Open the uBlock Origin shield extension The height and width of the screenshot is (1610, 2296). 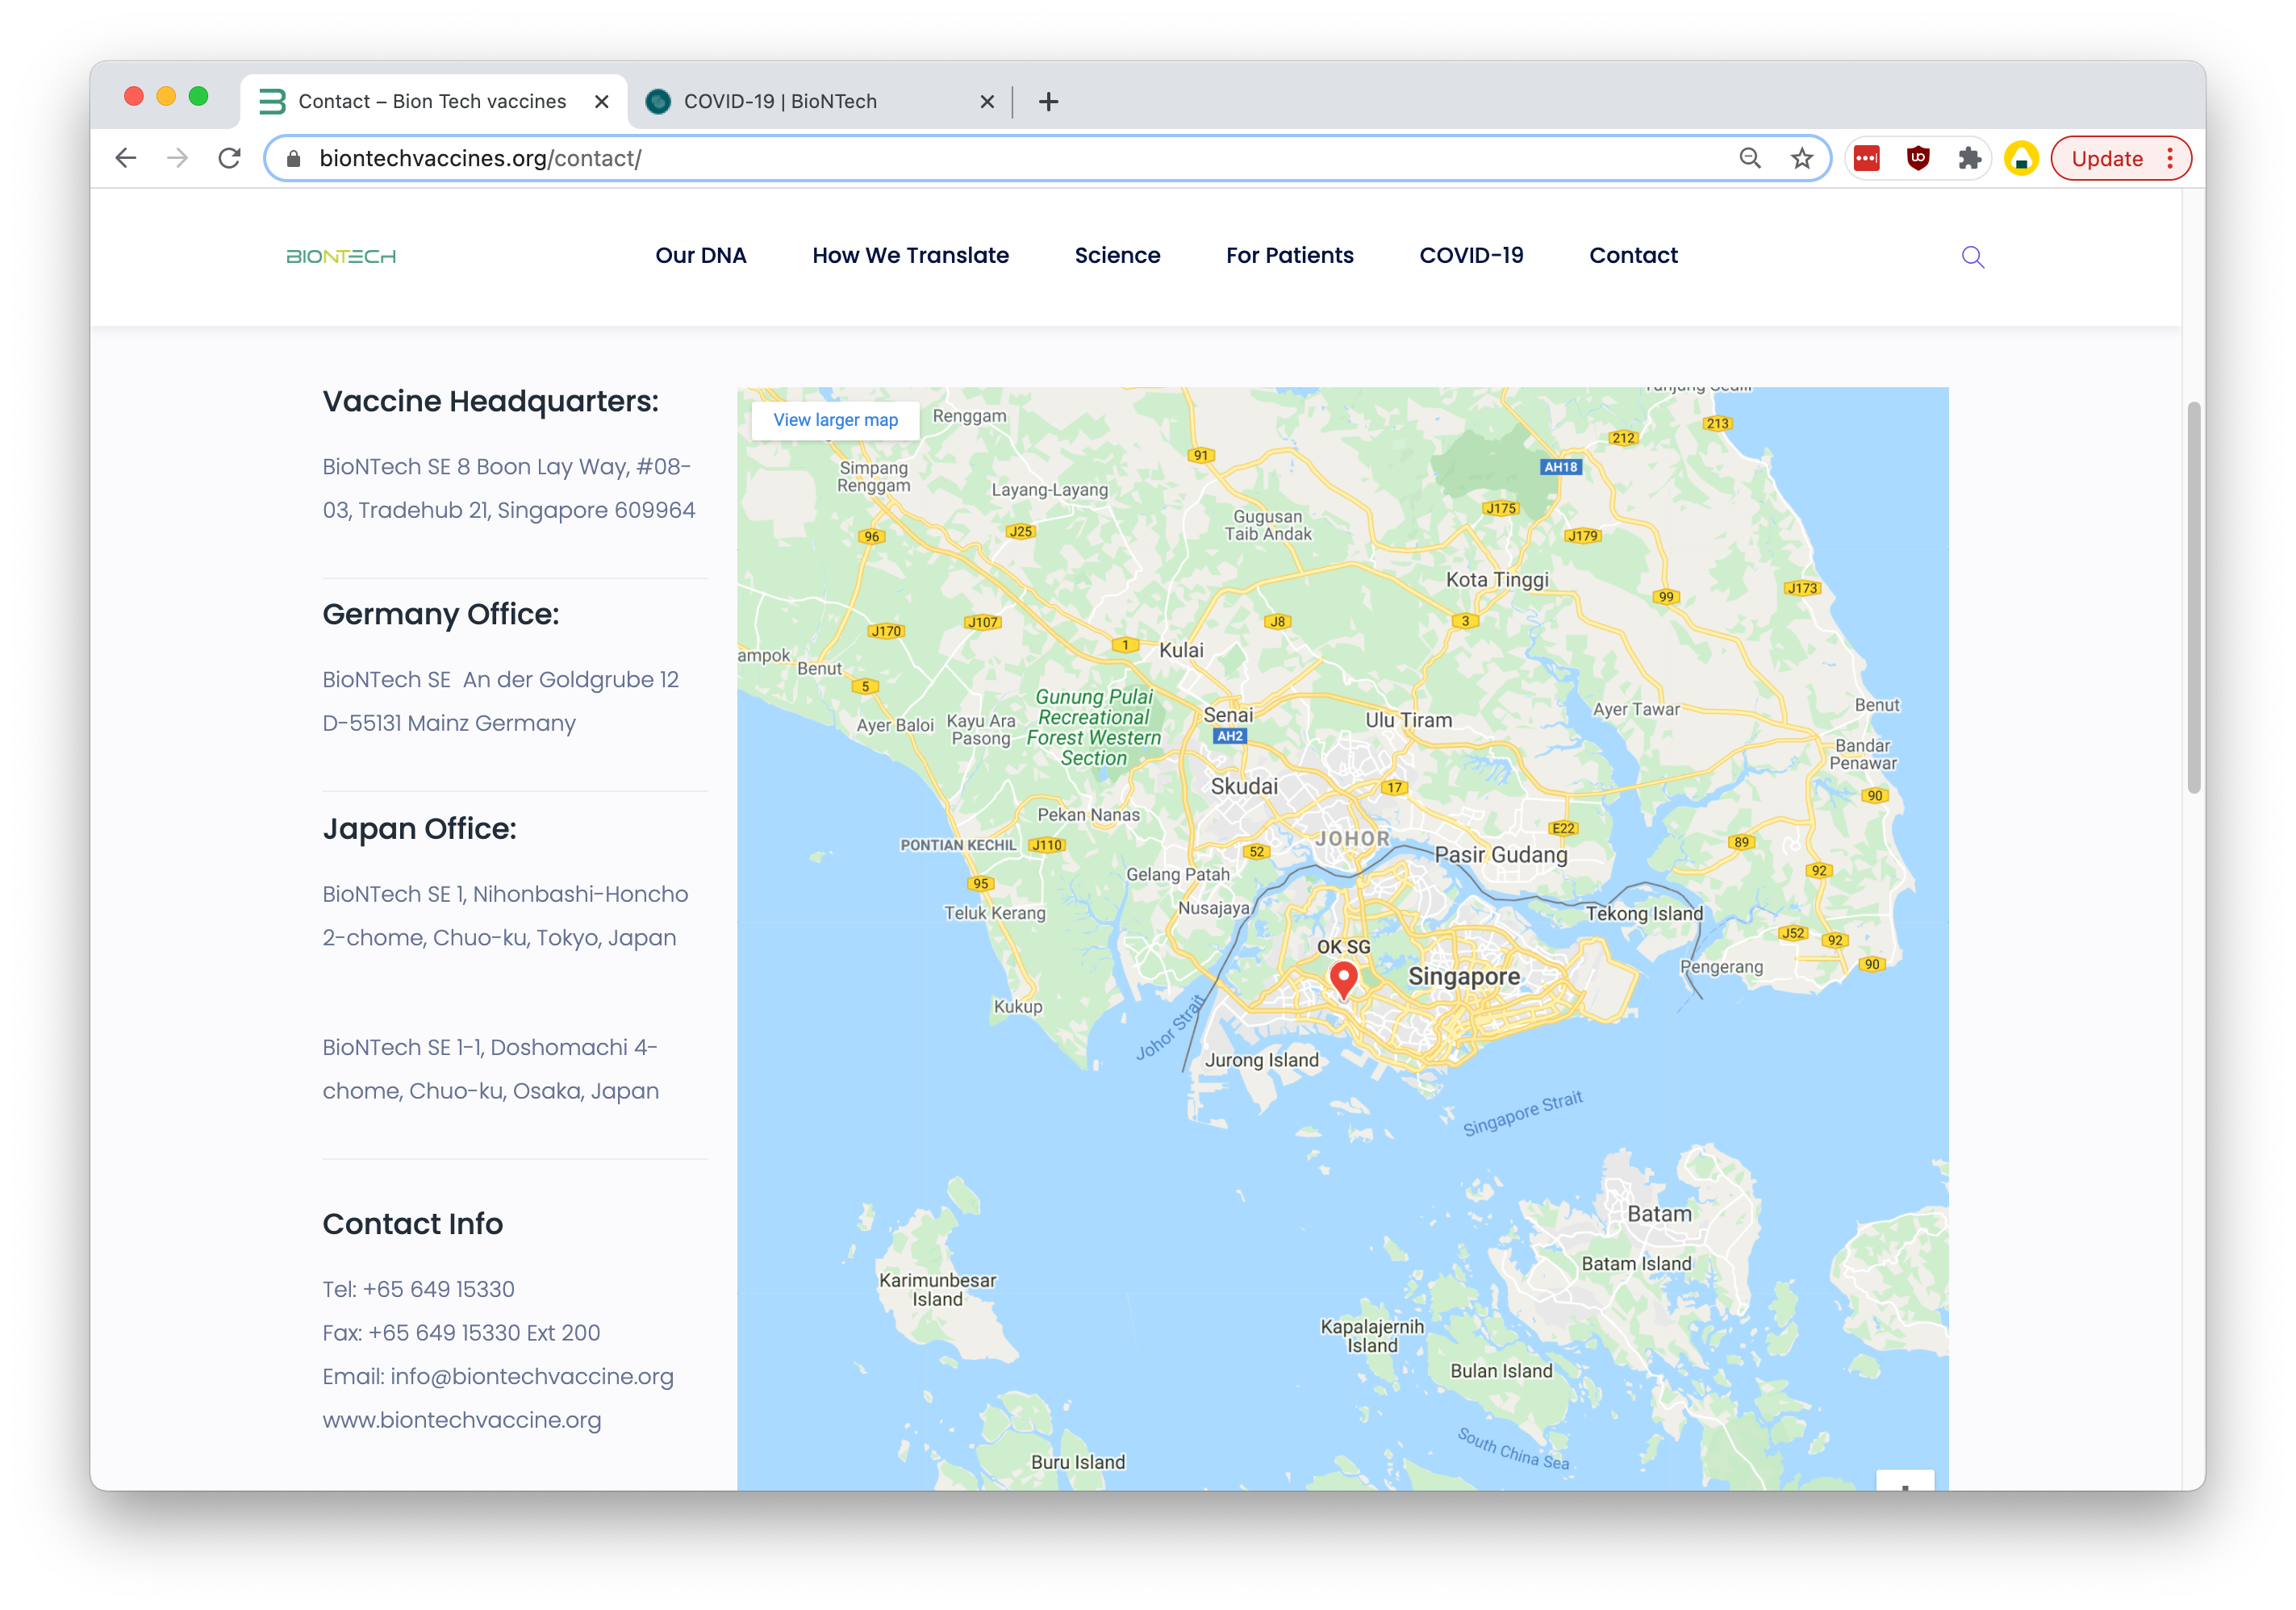point(1918,158)
